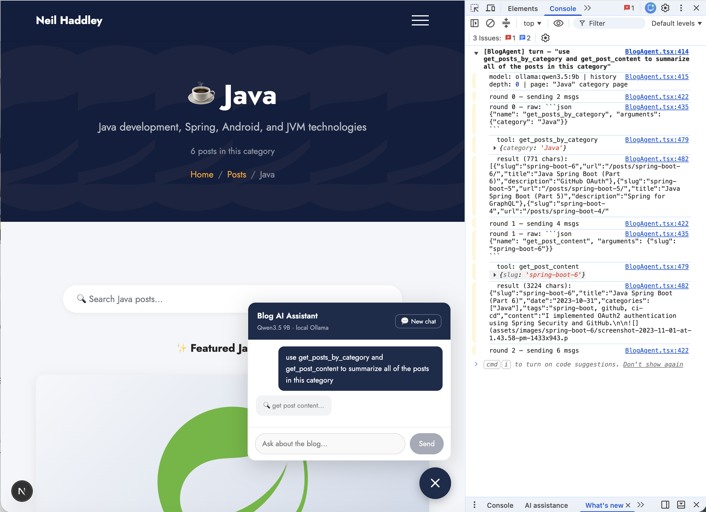
Task: Create a live expression with eye icon
Action: (558, 23)
